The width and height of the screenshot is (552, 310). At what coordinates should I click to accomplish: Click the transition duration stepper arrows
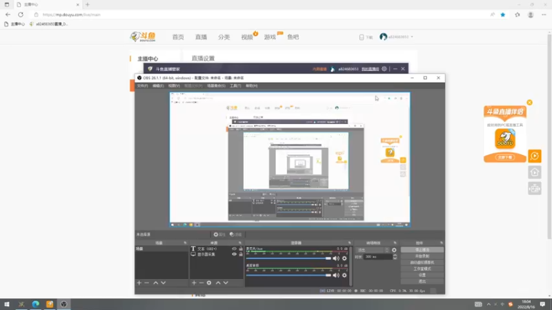(x=395, y=257)
